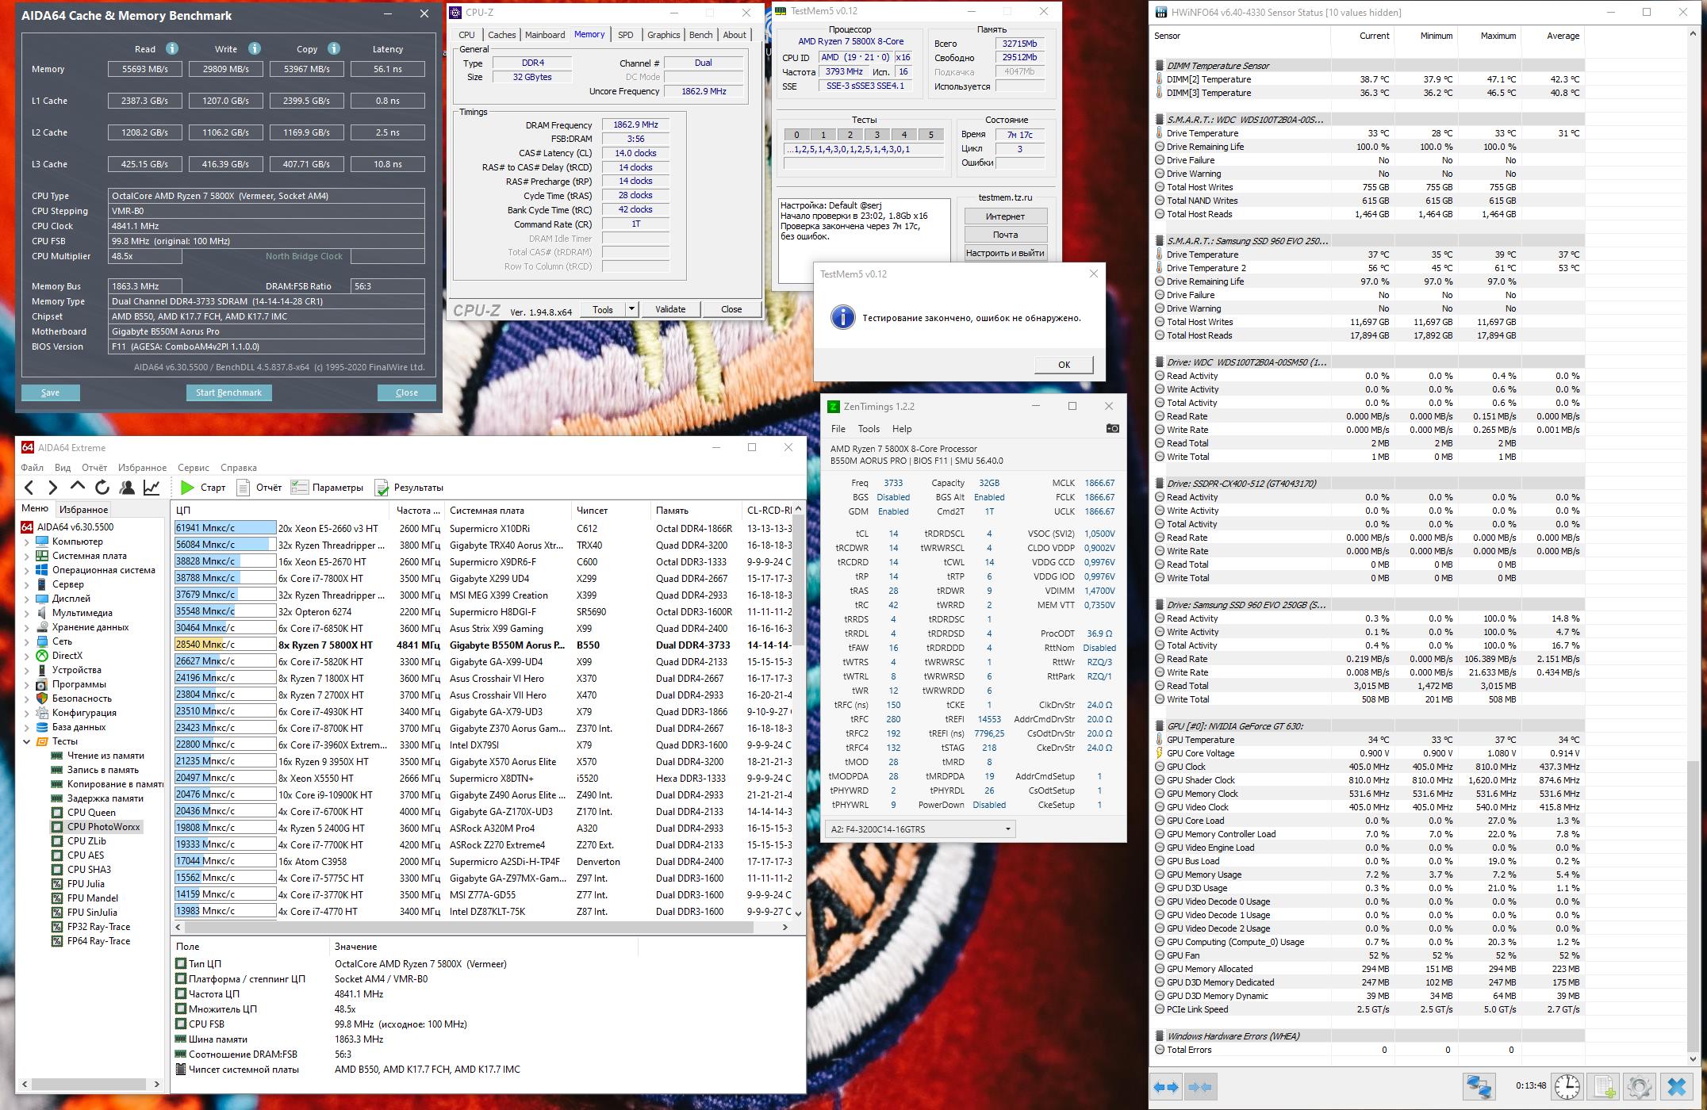The width and height of the screenshot is (1707, 1110).
Task: Open the Сервис menu in AIDA64
Action: tap(193, 468)
